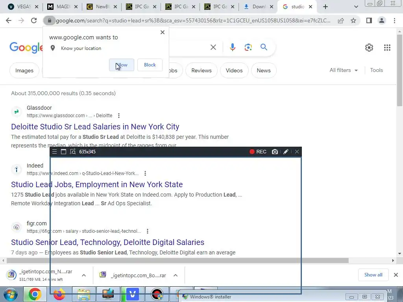403x302 pixels.
Task: Open more options for figr.com result
Action: coord(148,231)
